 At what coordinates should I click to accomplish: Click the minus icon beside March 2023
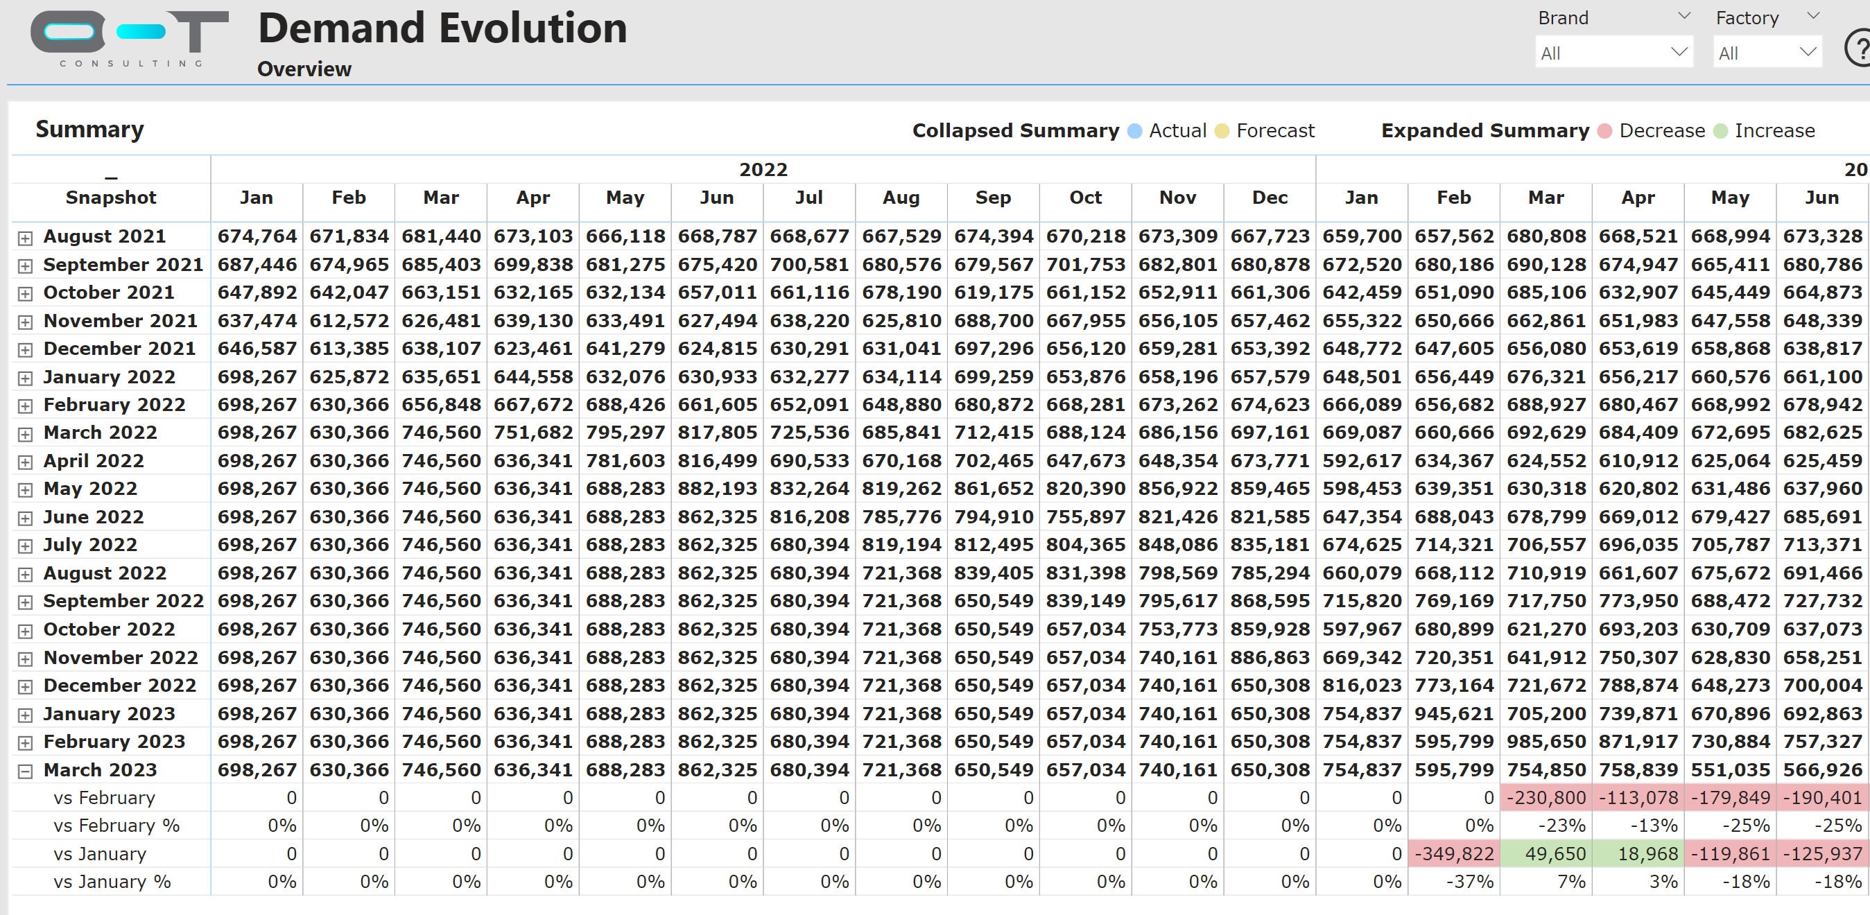pyautogui.click(x=26, y=769)
